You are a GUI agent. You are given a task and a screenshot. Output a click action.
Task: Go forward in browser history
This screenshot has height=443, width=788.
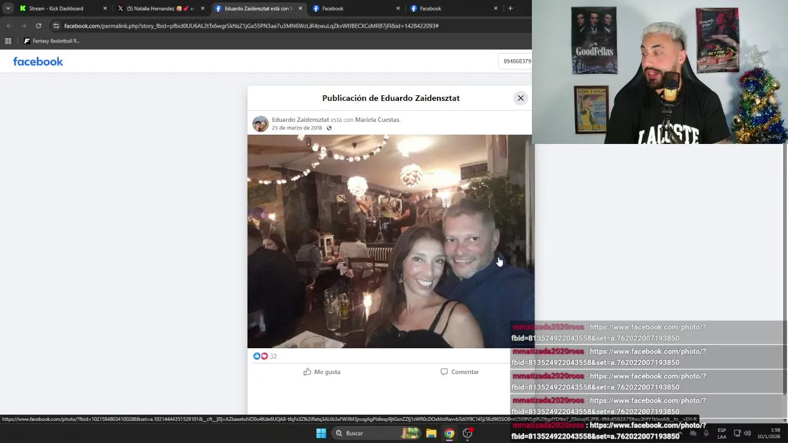[x=23, y=26]
